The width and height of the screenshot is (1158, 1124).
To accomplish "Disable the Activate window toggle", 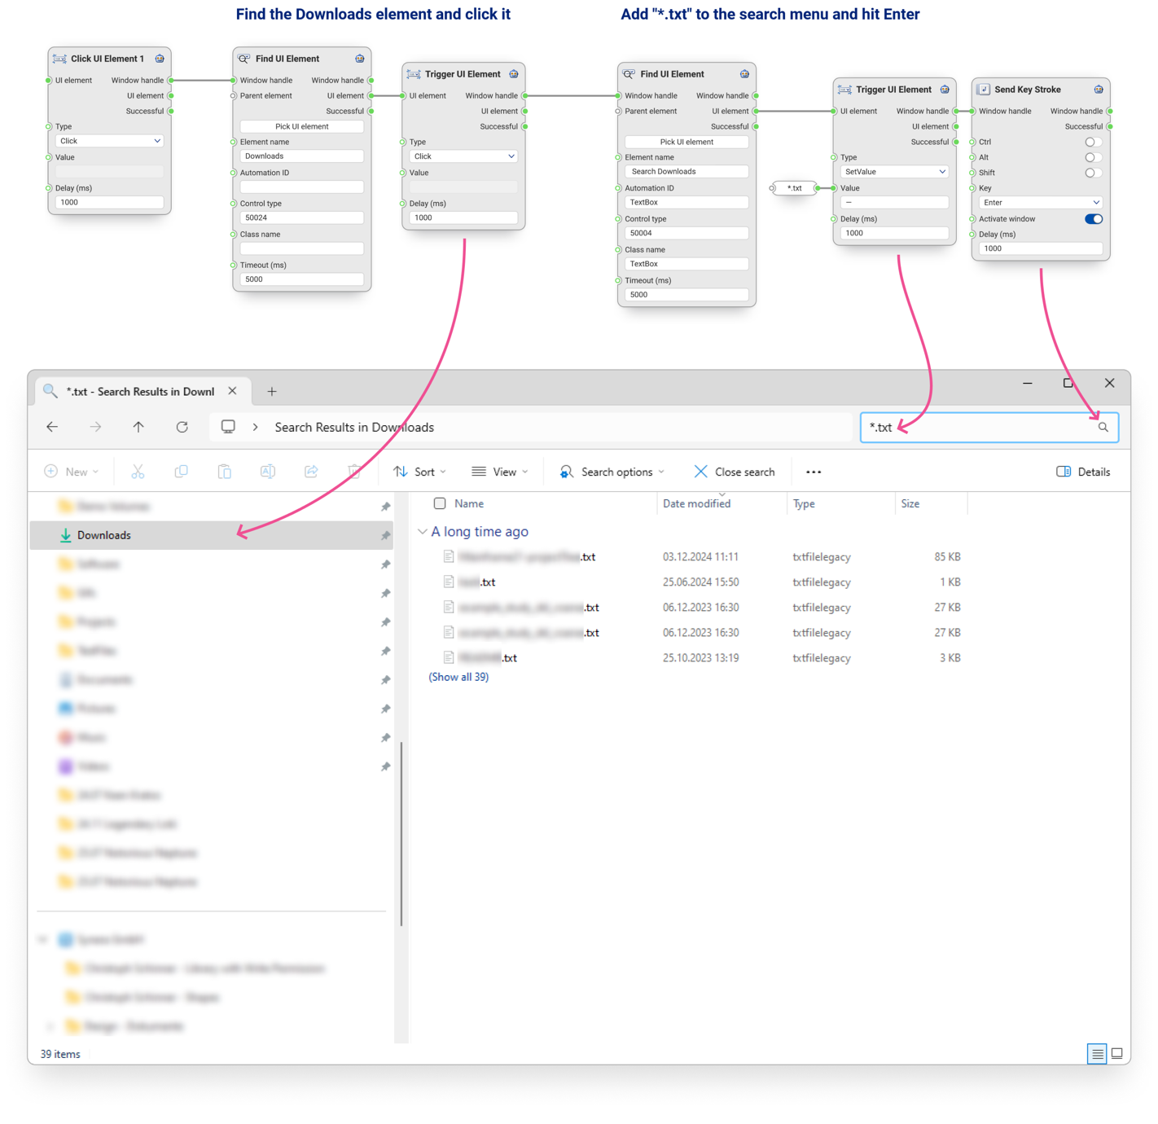I will (1093, 219).
